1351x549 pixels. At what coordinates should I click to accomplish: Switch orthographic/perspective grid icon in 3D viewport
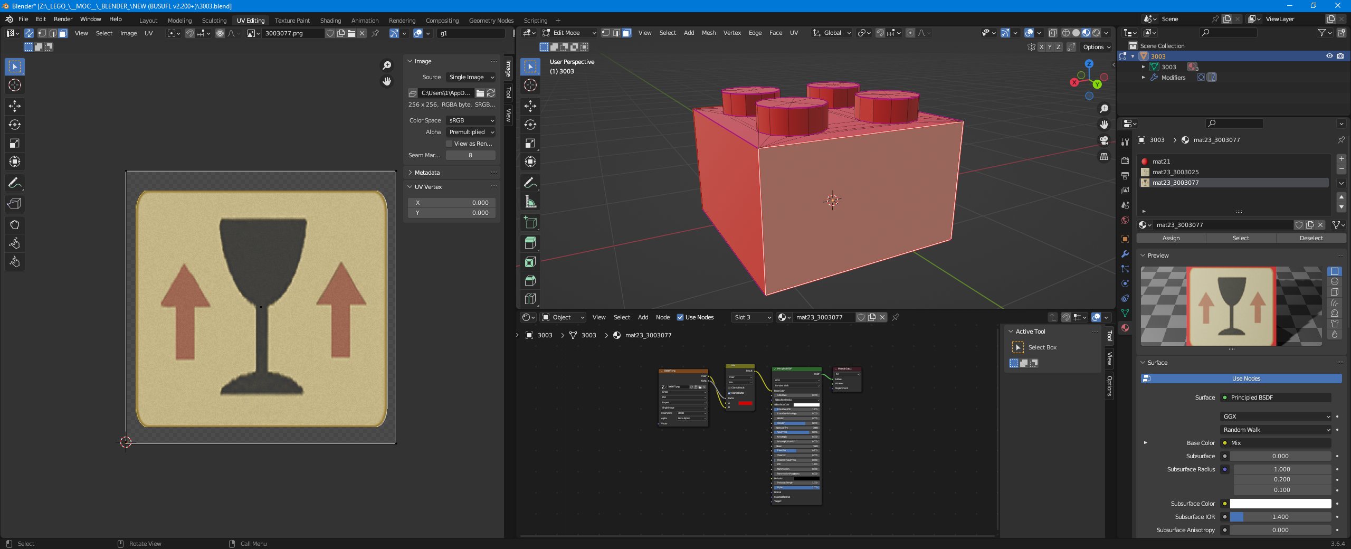[x=1104, y=156]
